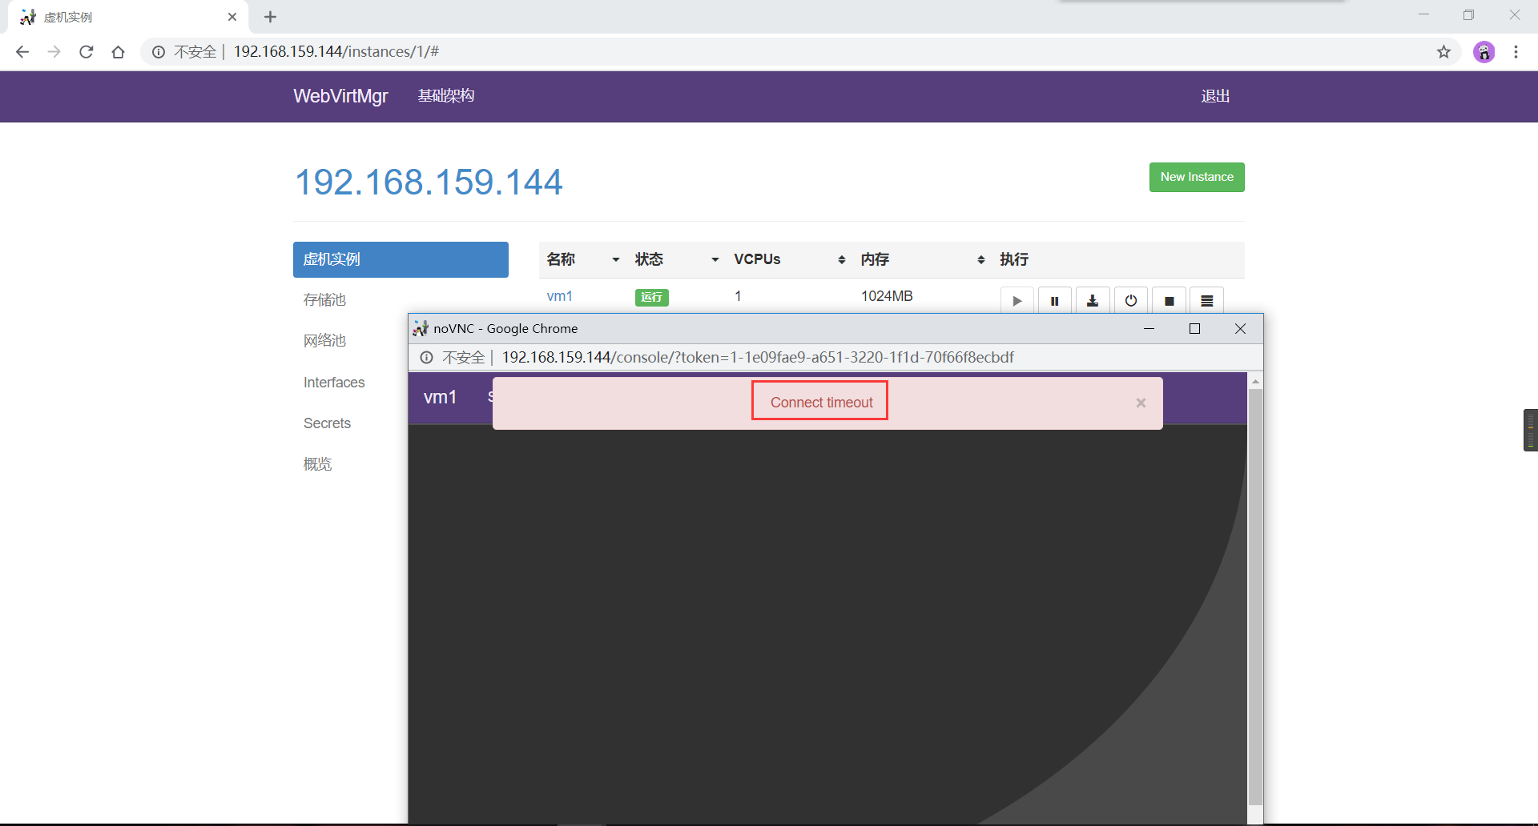1538x826 pixels.
Task: Dismiss the Connect timeout alert with X
Action: pyautogui.click(x=1141, y=403)
